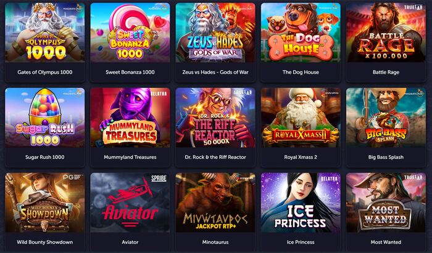432x253 pixels.
Task: Select Zeus vs Hades Gods of War artwork
Action: coord(215,33)
